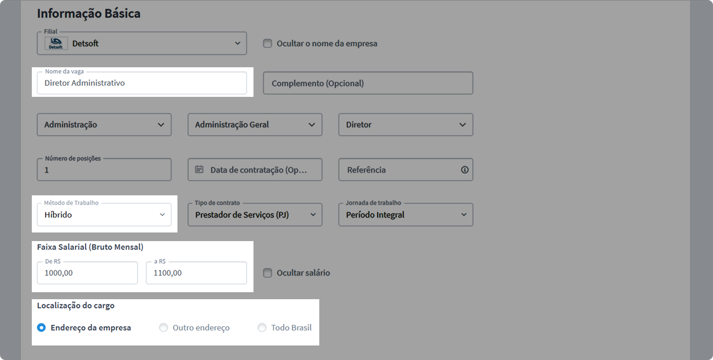The width and height of the screenshot is (713, 360).
Task: Choose the Outro endereço radio option
Action: coord(163,328)
